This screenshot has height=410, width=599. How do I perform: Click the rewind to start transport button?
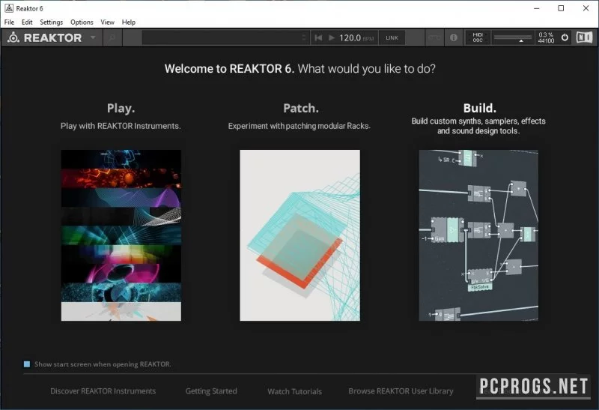pyautogui.click(x=318, y=37)
